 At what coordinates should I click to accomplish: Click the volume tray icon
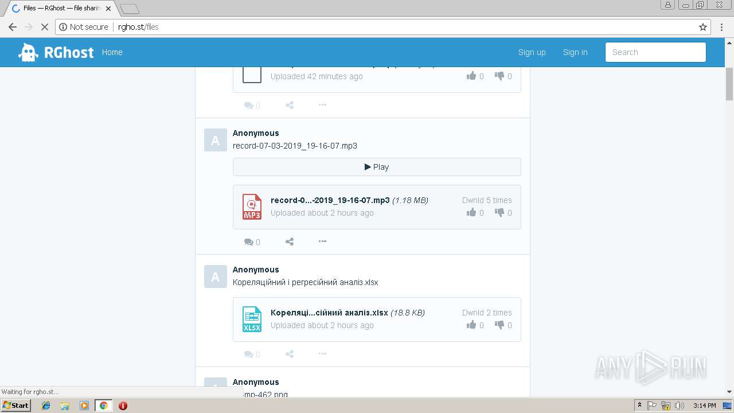[679, 406]
